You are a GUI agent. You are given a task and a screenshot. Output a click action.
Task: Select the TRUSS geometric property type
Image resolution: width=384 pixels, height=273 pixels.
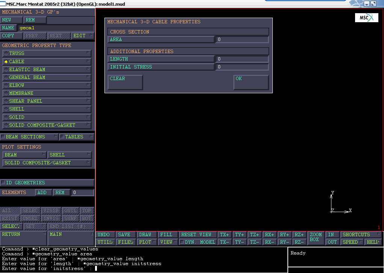click(47, 53)
